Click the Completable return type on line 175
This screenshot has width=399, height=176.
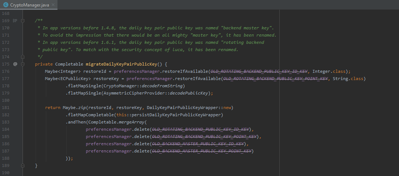69,64
